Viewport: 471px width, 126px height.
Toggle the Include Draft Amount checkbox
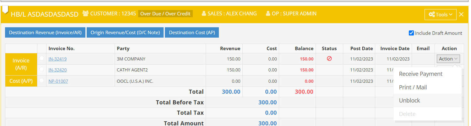coord(411,33)
